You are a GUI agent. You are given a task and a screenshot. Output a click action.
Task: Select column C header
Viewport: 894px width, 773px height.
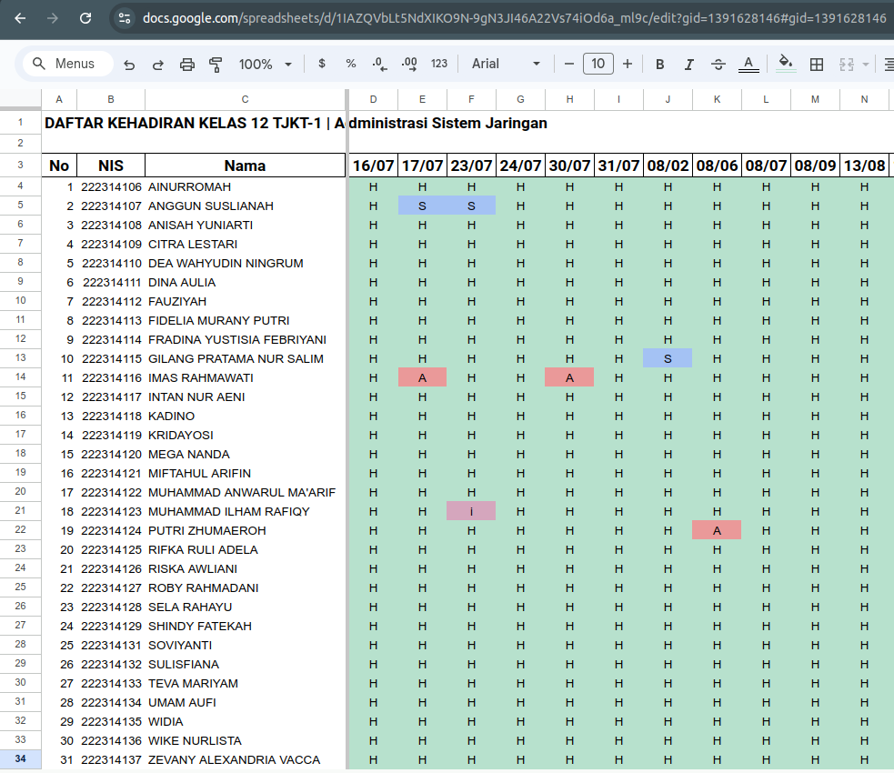tap(245, 99)
